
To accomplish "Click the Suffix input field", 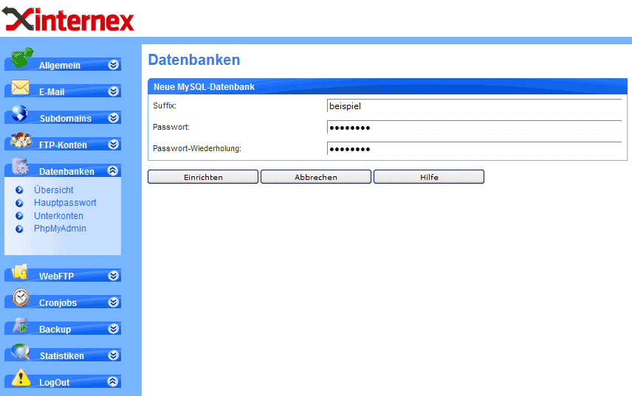I will [x=474, y=106].
